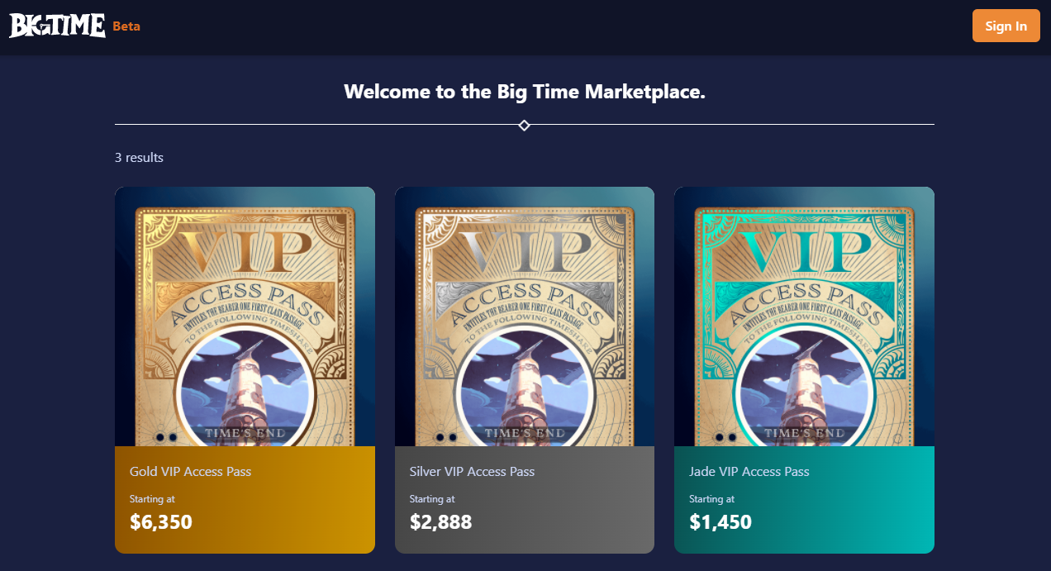Click the $6,350 starting price
This screenshot has width=1051, height=571.
point(161,522)
